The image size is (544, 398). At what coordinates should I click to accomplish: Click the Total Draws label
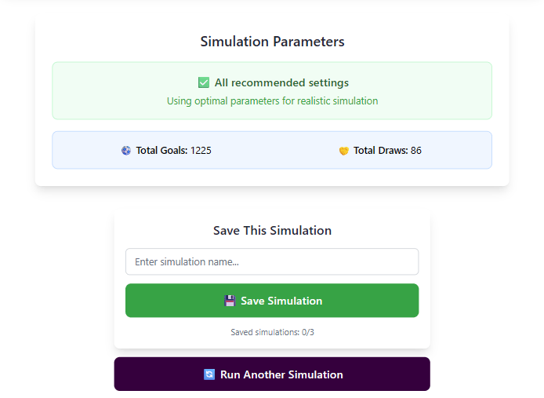point(380,150)
